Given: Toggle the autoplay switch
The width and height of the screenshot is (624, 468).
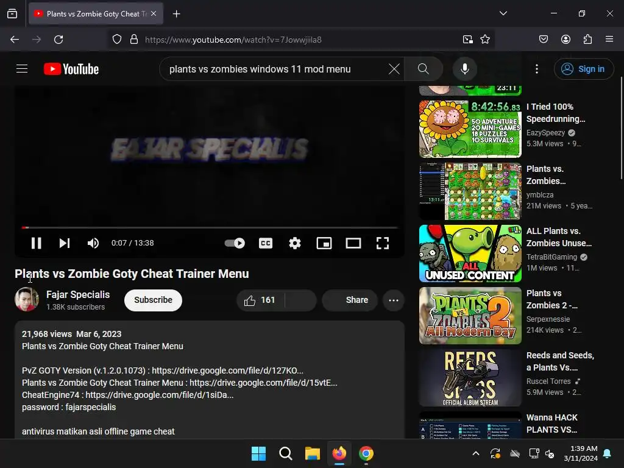Looking at the screenshot, I should [235, 243].
